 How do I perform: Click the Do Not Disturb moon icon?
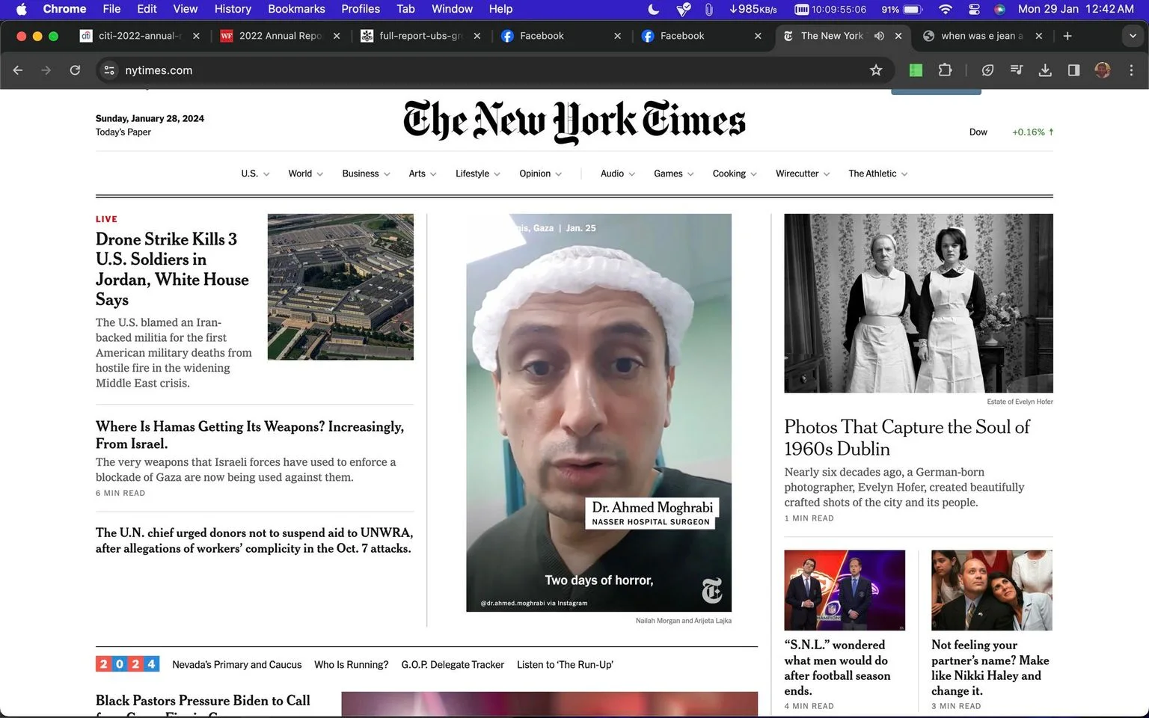[x=653, y=9]
